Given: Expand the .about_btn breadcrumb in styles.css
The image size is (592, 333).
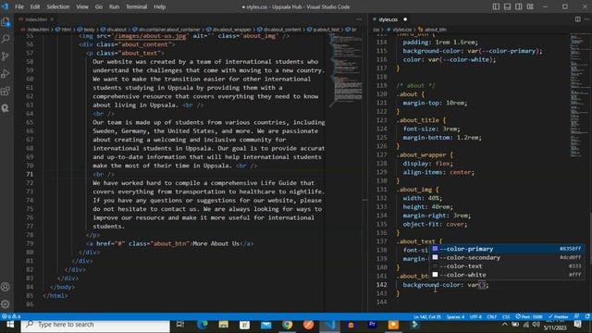Looking at the screenshot, I should tap(432, 30).
